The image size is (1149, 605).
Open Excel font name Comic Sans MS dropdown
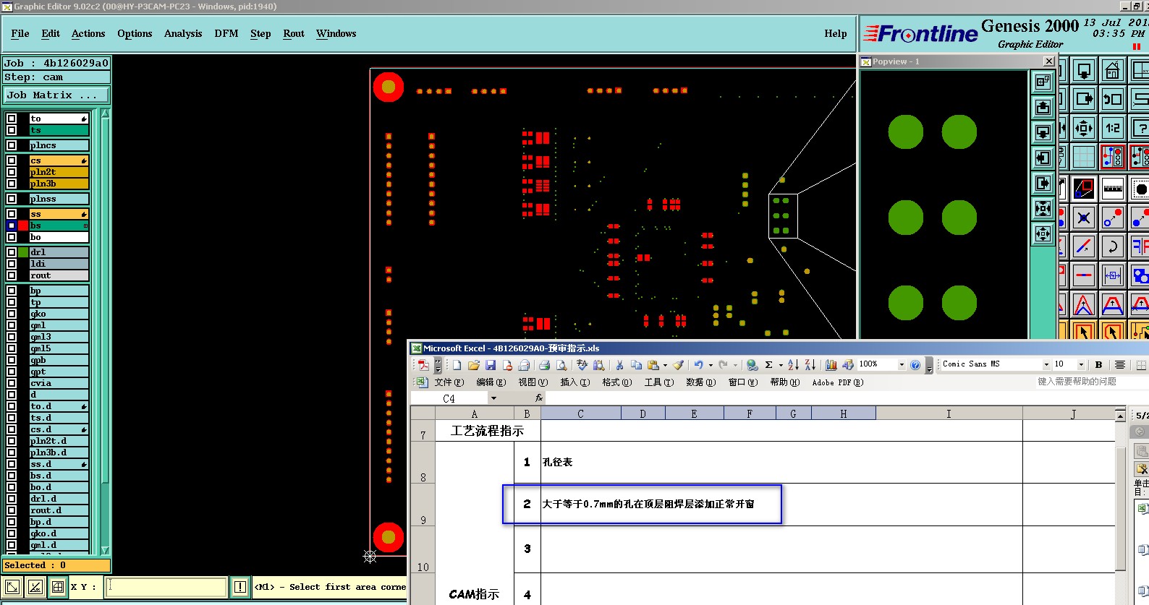(1046, 364)
